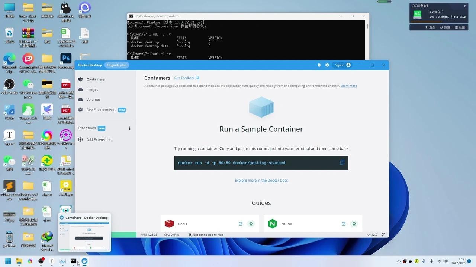Open the NGINX guide via its external-link icon
Viewport: 476px width, 267px height.
[x=343, y=224]
